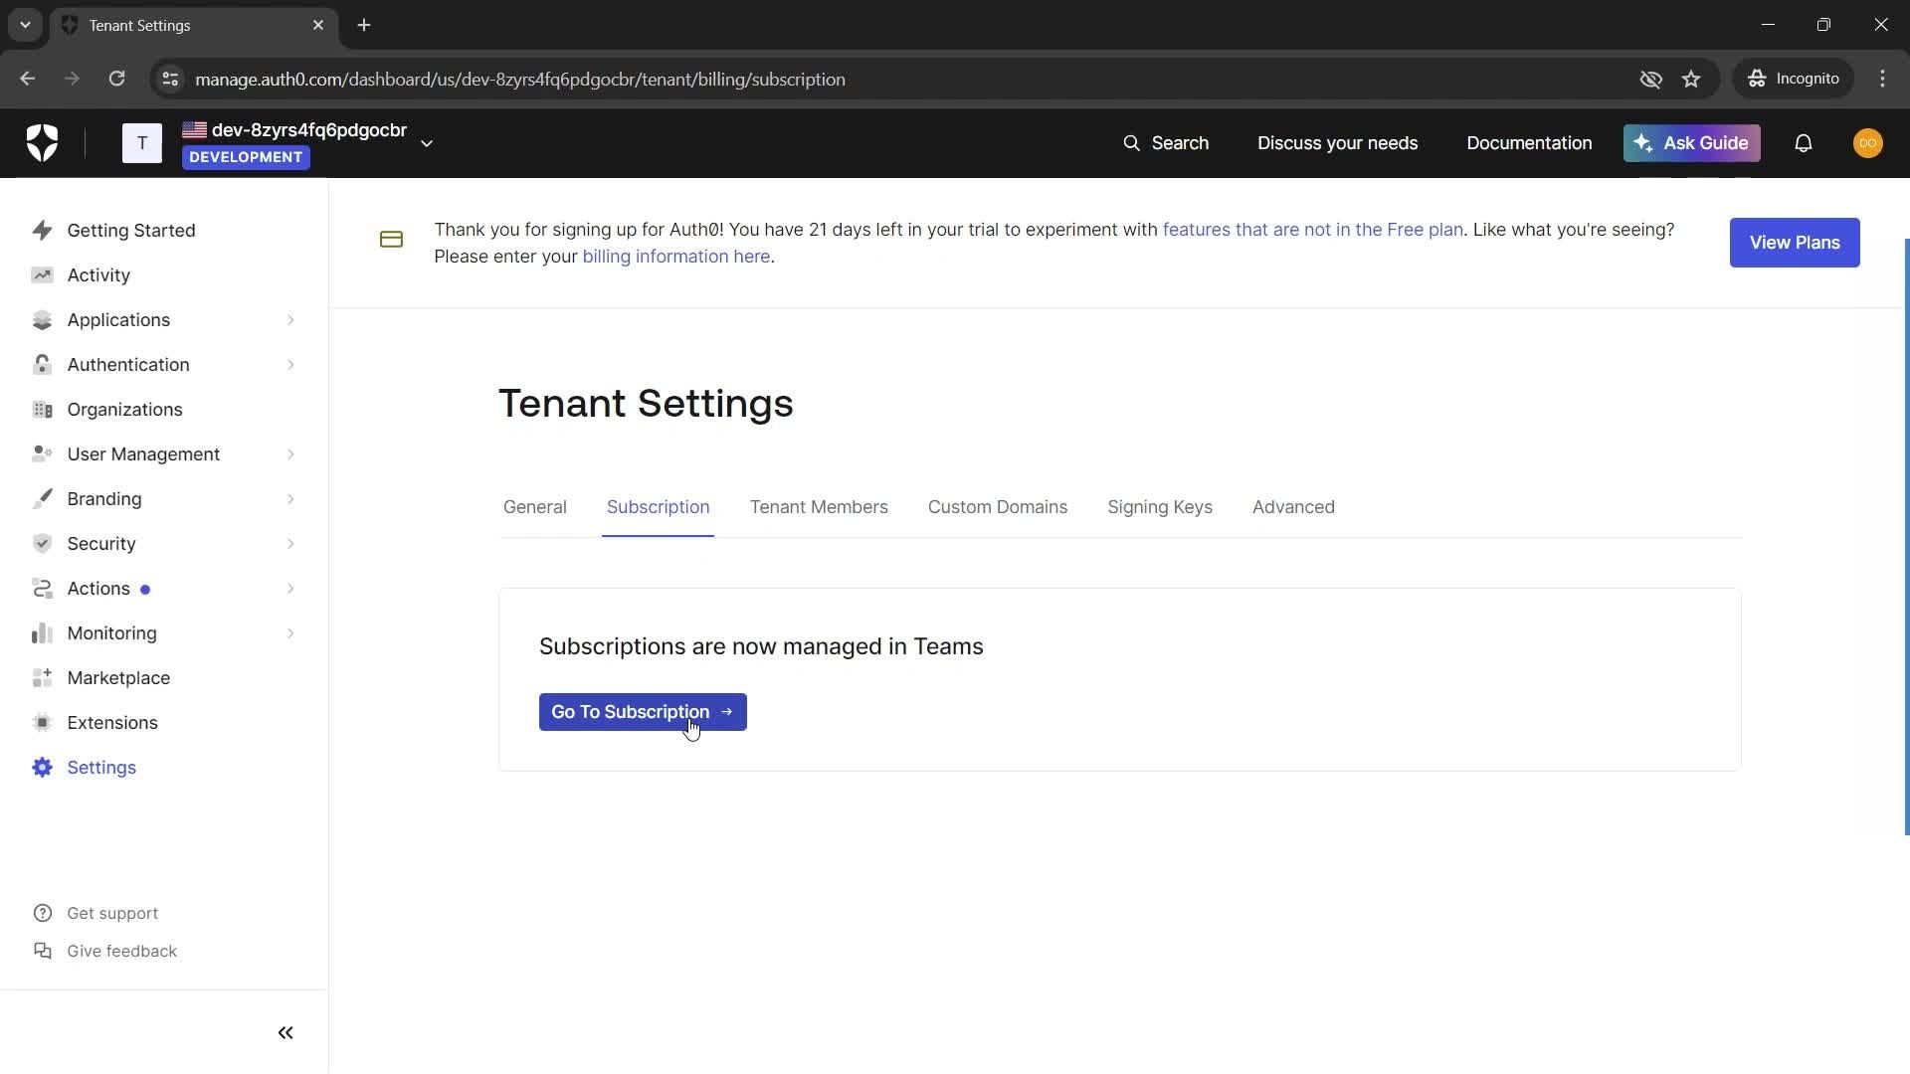
Task: Click the credit card icon in banner
Action: pyautogui.click(x=391, y=240)
